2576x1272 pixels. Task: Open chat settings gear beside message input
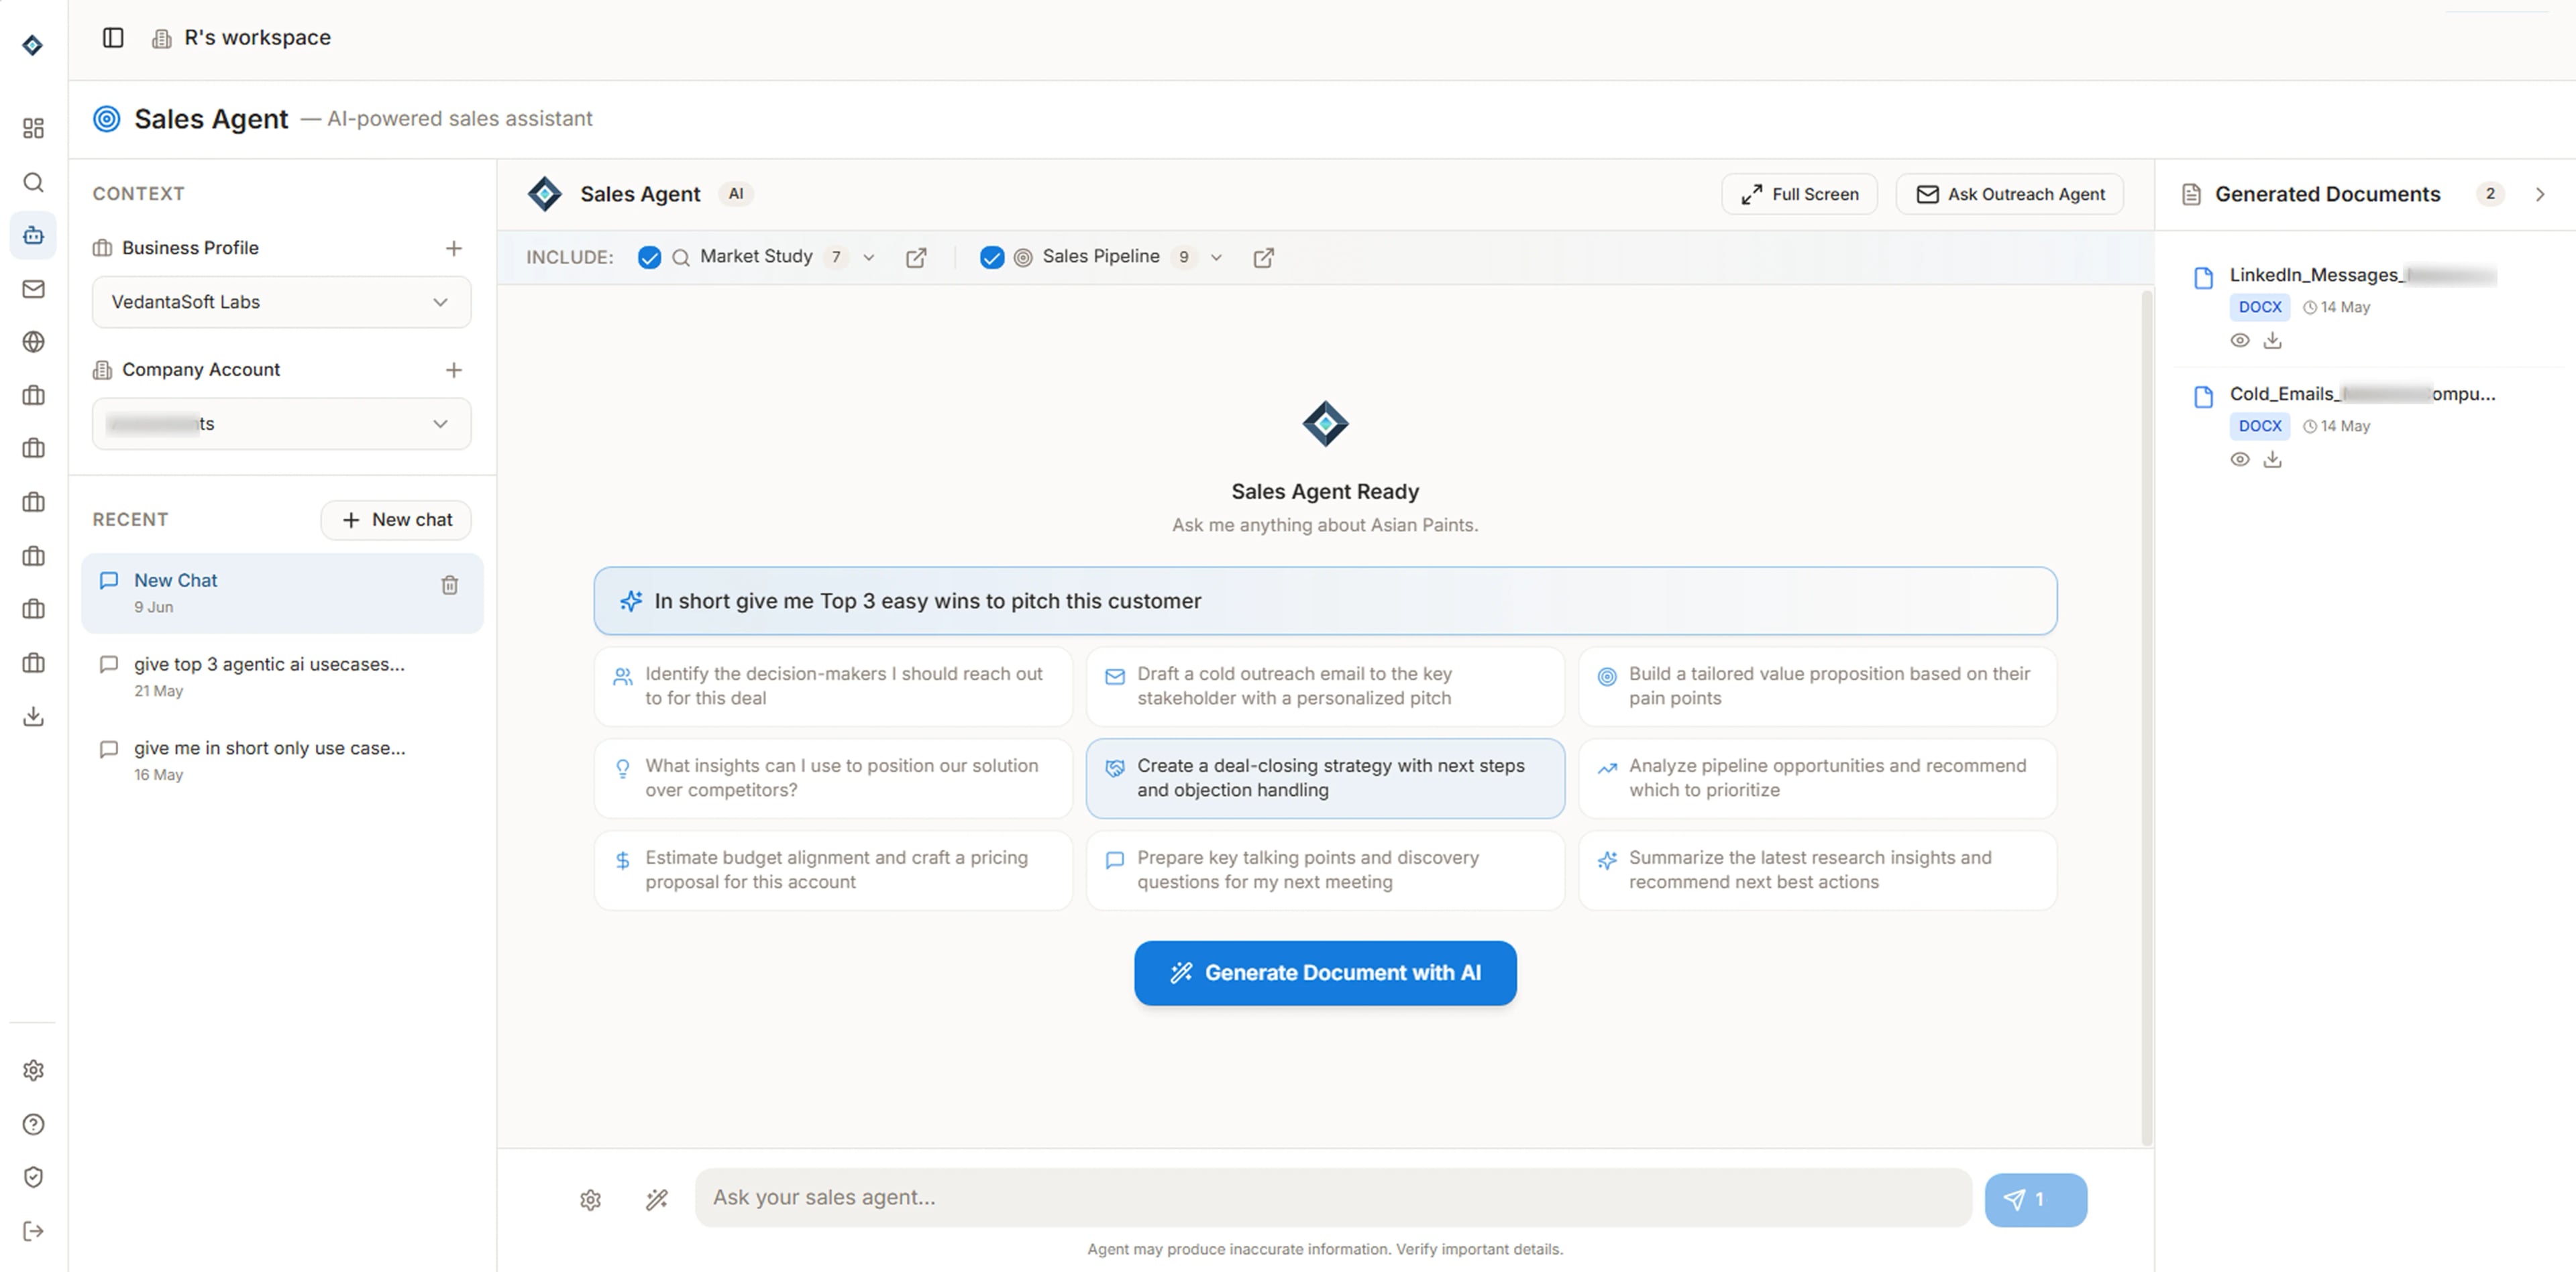(x=591, y=1199)
